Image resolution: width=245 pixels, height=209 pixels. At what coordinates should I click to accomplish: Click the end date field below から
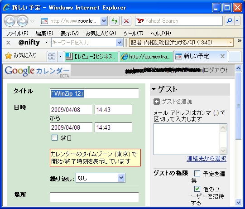71,127
